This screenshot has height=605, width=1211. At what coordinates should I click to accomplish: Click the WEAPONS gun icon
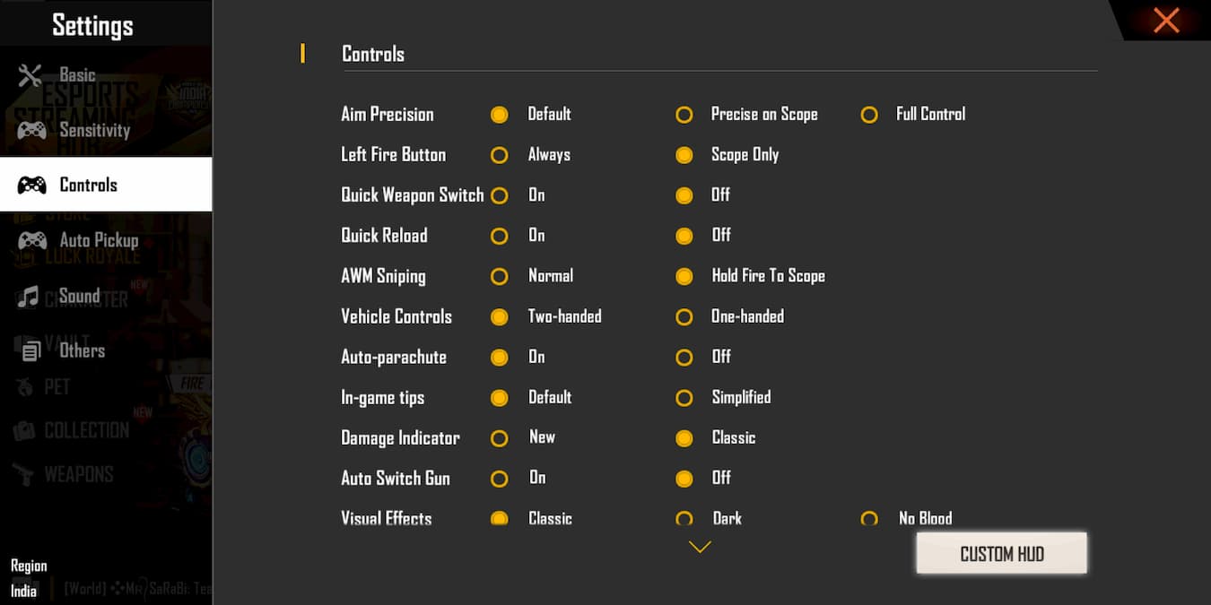tap(25, 474)
